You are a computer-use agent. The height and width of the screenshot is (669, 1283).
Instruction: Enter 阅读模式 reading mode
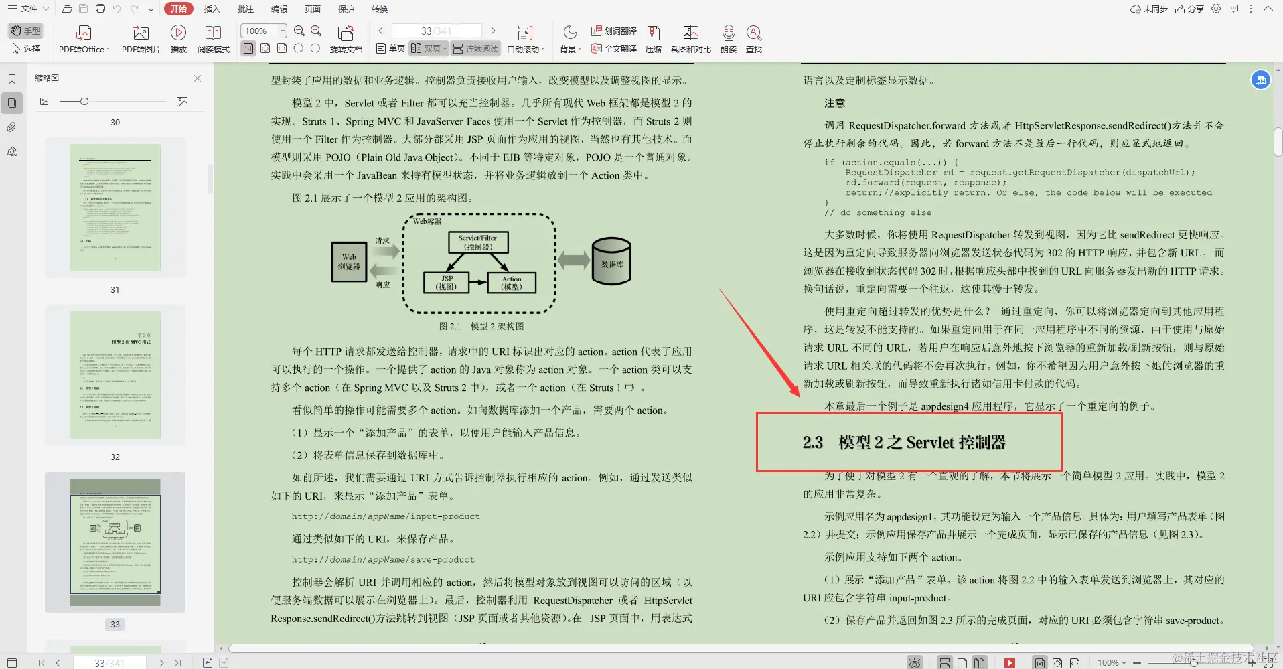(x=213, y=38)
